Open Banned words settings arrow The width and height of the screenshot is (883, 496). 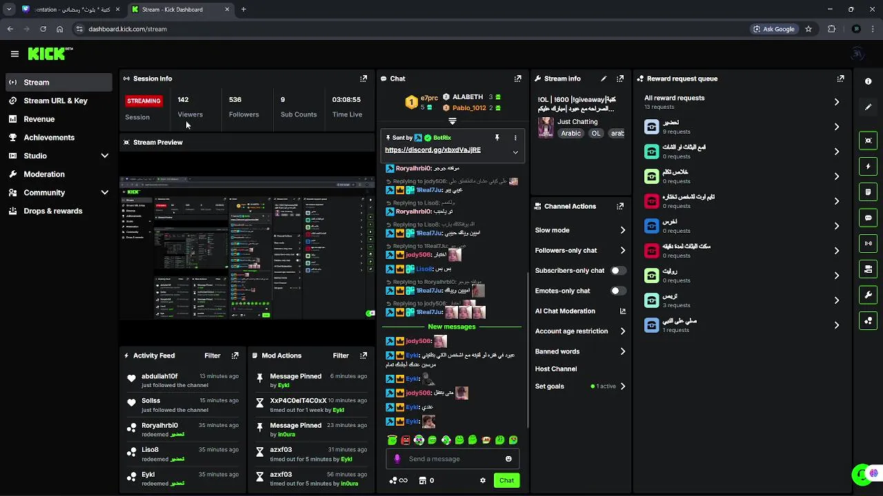[622, 351]
